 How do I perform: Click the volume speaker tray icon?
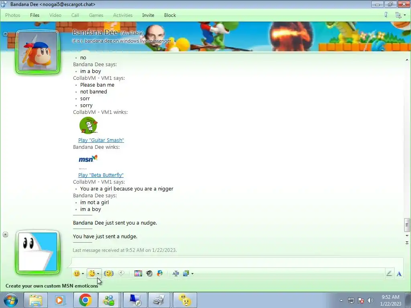click(370, 300)
